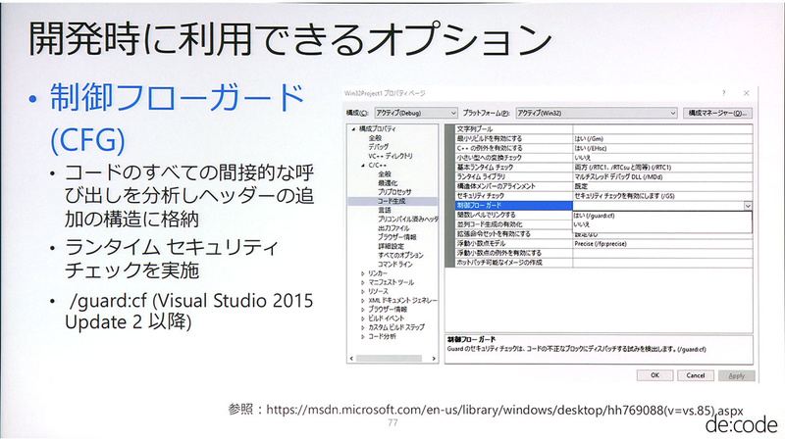Image resolution: width=785 pixels, height=441 pixels.
Task: Click the 基本ランタイム チェック property
Action: [513, 167]
